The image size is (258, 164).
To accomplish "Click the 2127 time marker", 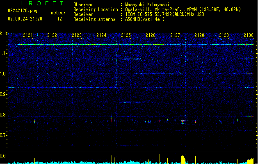I will (175, 35).
